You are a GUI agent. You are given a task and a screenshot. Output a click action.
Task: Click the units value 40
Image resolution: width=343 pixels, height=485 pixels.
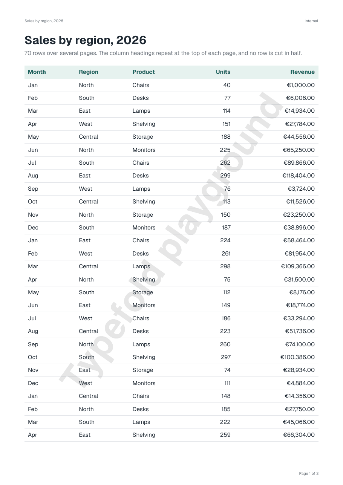(227, 85)
